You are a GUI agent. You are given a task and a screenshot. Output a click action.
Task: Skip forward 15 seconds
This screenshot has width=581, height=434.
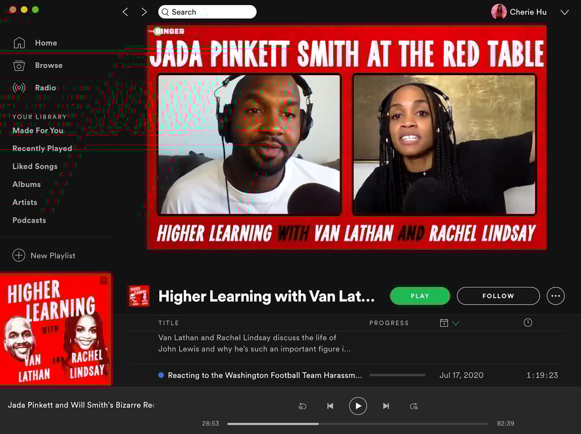point(414,406)
